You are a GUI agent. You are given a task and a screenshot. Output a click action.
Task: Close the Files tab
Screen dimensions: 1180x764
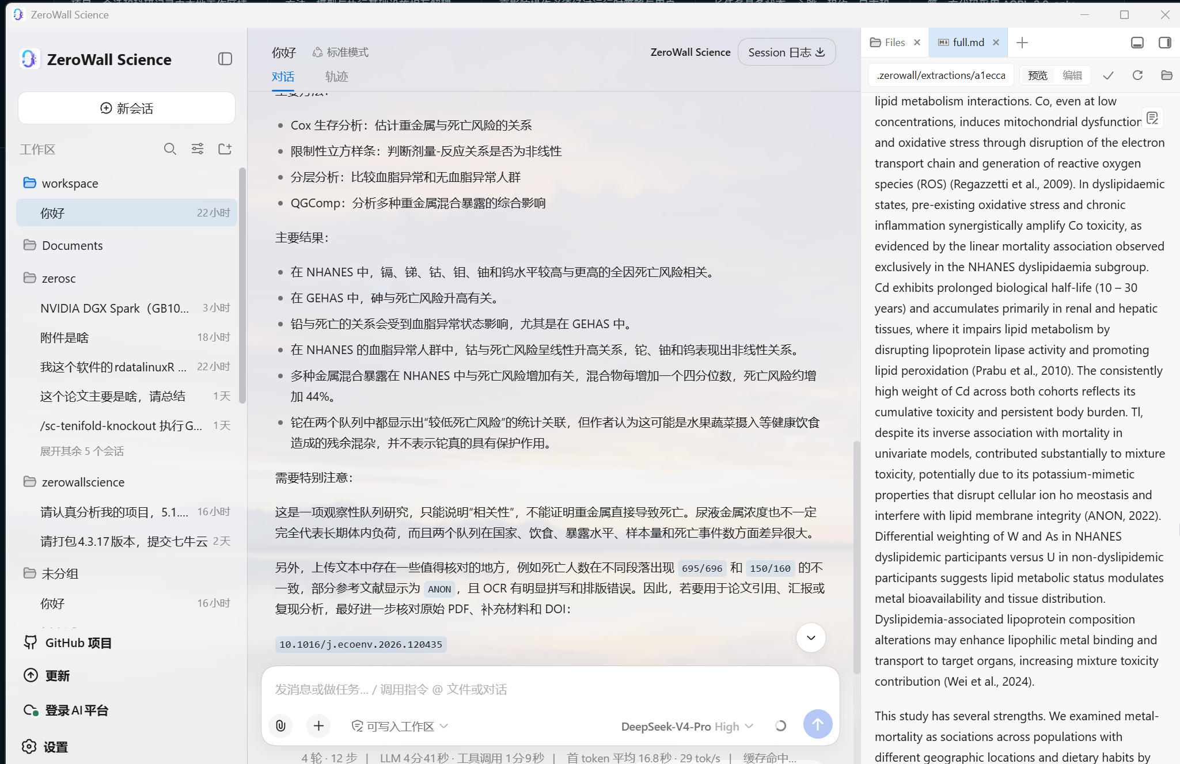(917, 43)
